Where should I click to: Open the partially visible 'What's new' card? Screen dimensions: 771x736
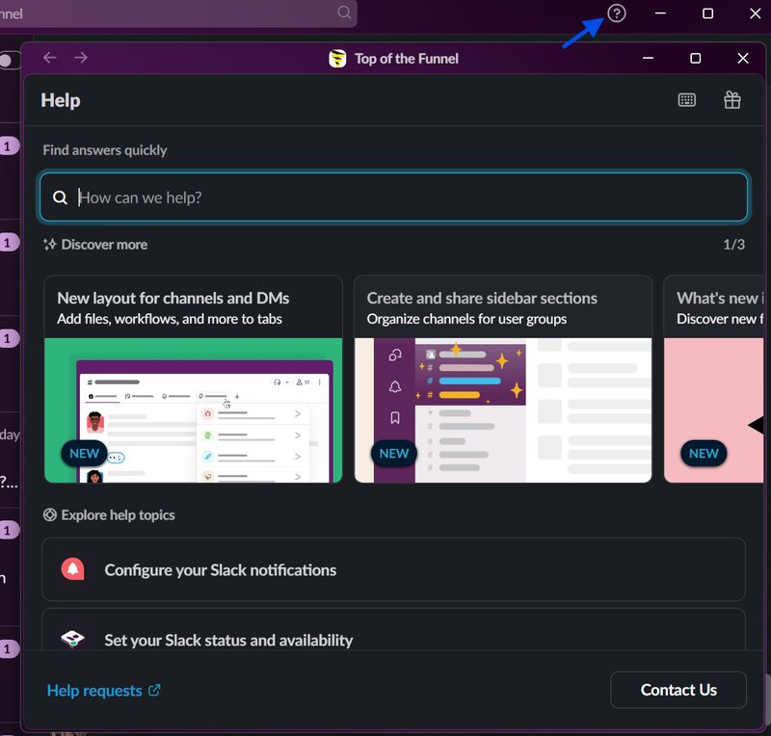click(714, 379)
